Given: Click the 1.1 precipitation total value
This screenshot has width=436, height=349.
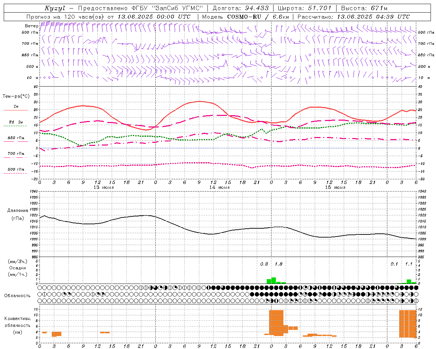Looking at the screenshot, I should point(409,264).
